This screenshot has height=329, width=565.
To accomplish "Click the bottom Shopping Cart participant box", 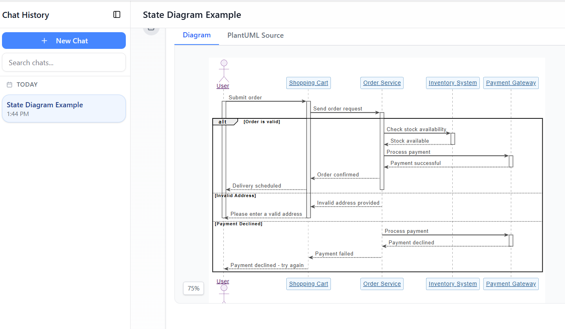I will pyautogui.click(x=309, y=284).
